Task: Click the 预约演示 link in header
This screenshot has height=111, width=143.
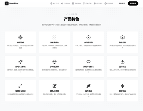Action: (x=122, y=3)
